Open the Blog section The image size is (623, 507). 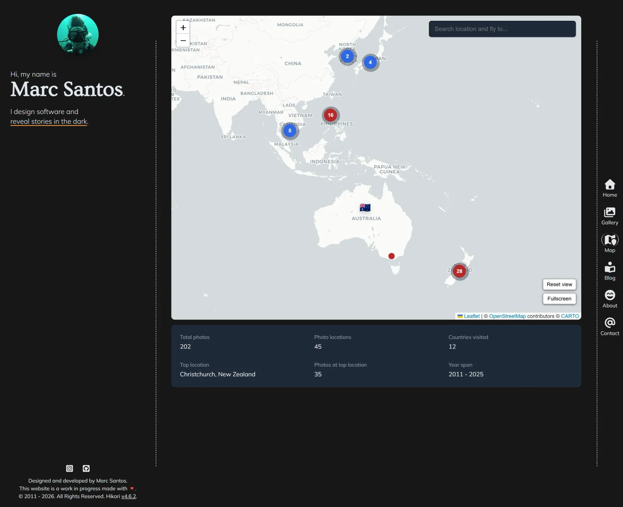pyautogui.click(x=610, y=271)
